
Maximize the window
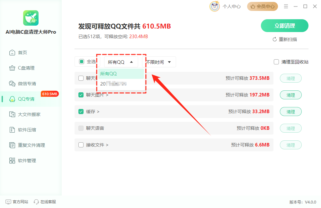305,6
